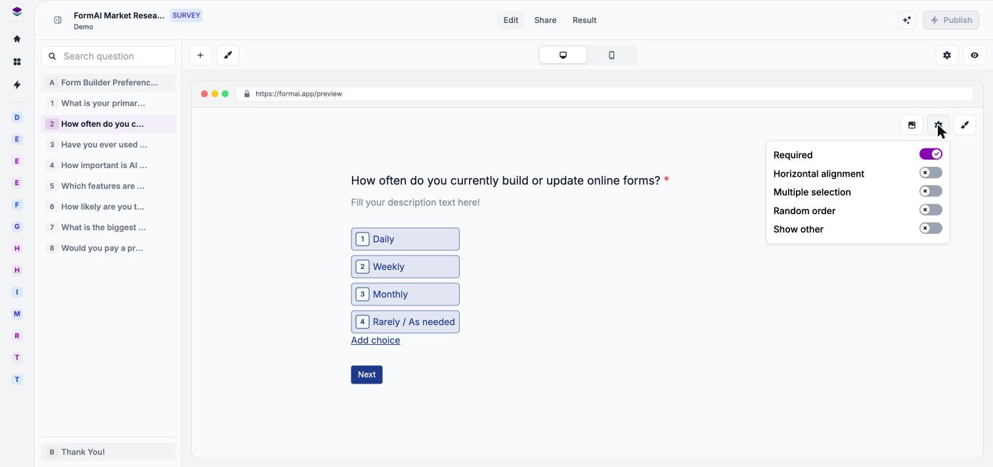This screenshot has width=993, height=467.
Task: Preview form with eye icon
Action: 975,55
